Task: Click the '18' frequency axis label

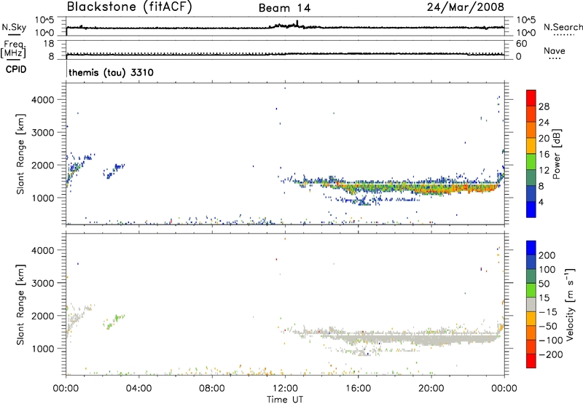Action: pos(49,44)
